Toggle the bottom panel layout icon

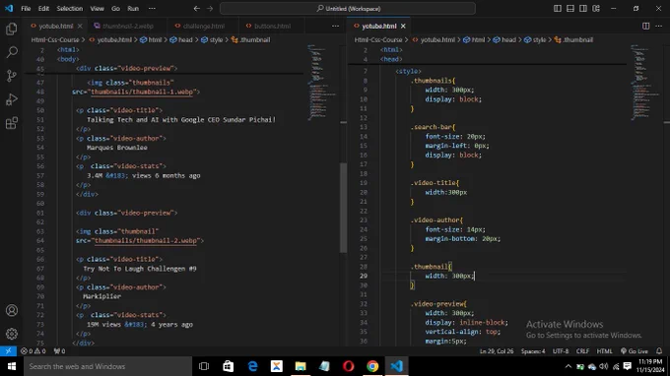tap(570, 9)
